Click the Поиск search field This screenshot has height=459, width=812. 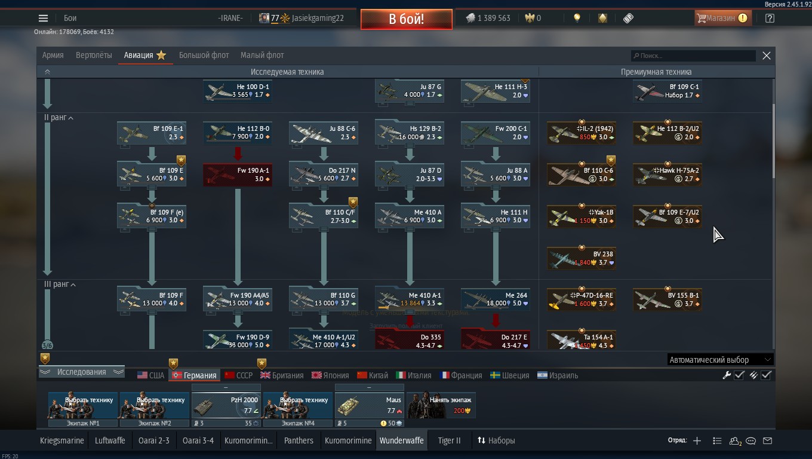693,56
